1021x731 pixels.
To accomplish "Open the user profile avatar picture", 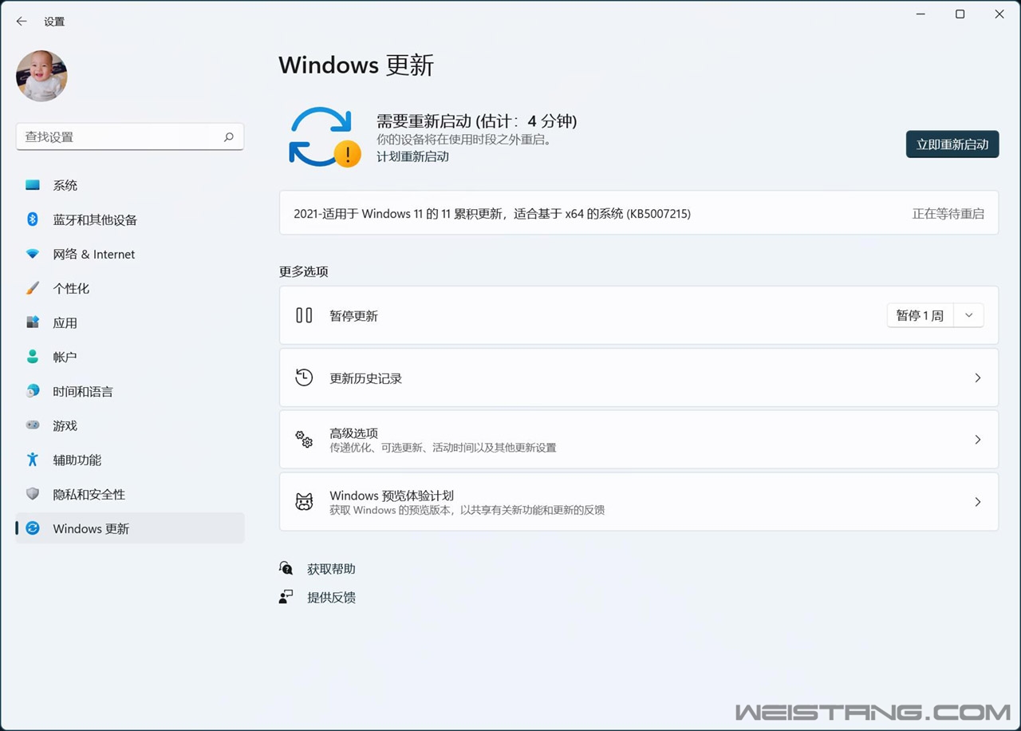I will point(41,76).
